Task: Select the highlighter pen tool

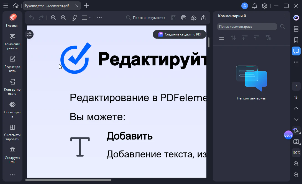Action: pos(74,18)
